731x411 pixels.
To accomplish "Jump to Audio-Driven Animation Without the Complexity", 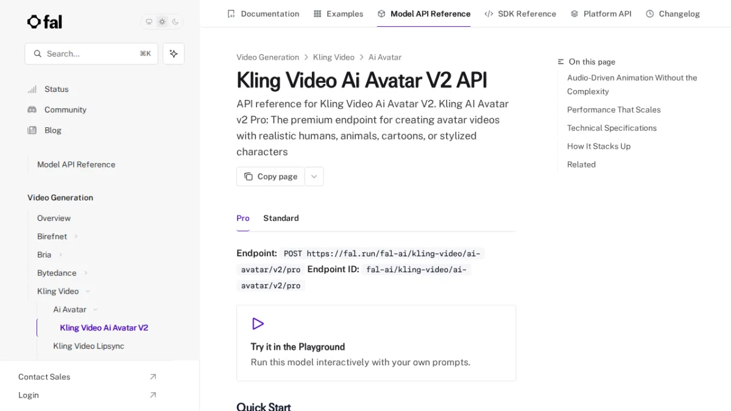I will tap(632, 85).
